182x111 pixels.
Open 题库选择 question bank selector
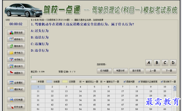16,32
